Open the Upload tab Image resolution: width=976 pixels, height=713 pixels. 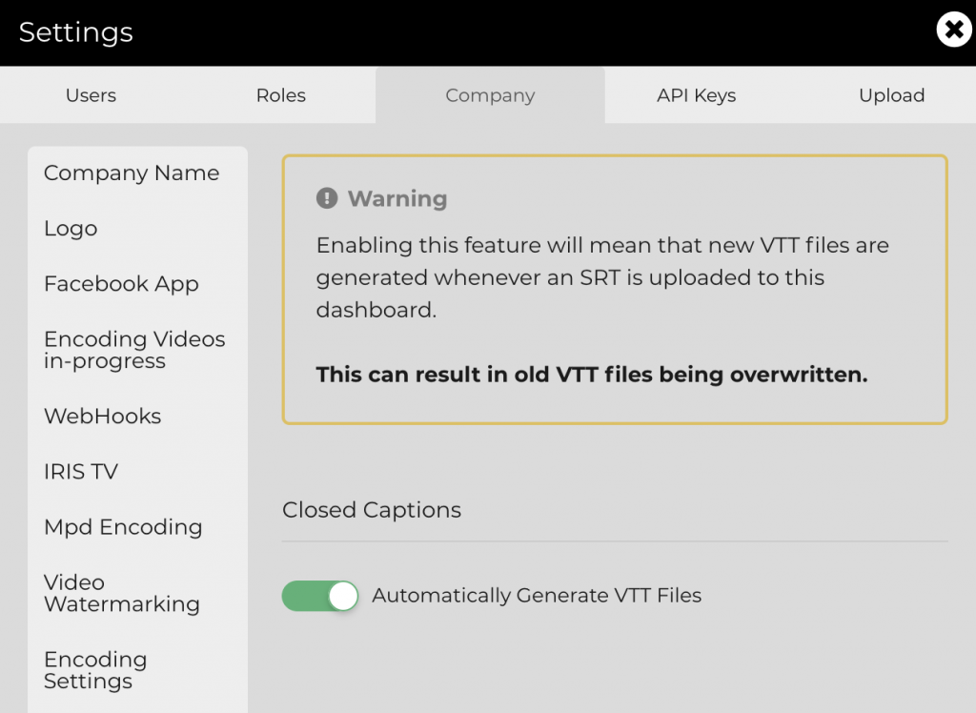(x=891, y=95)
